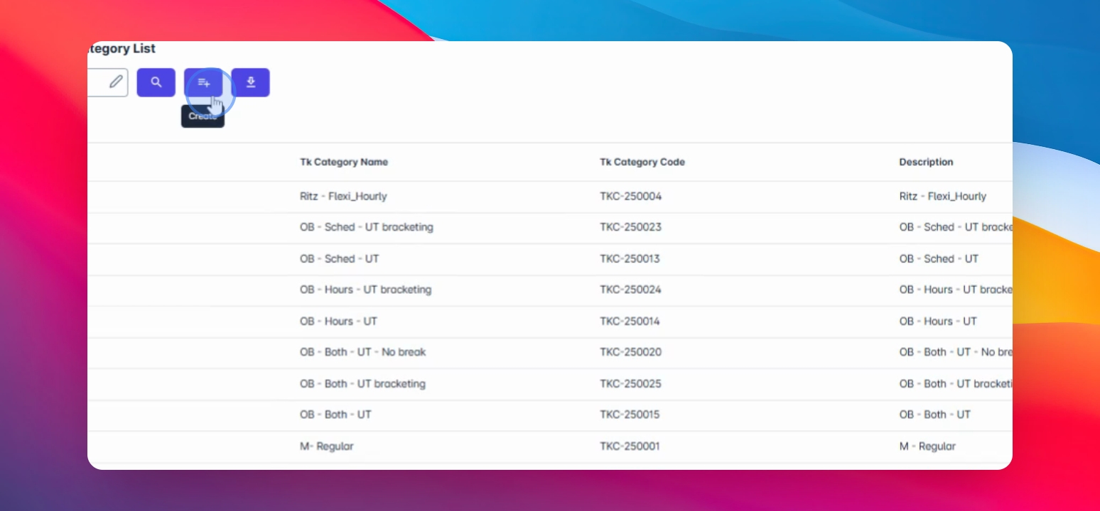Select the M- Regular name cell

(x=326, y=446)
